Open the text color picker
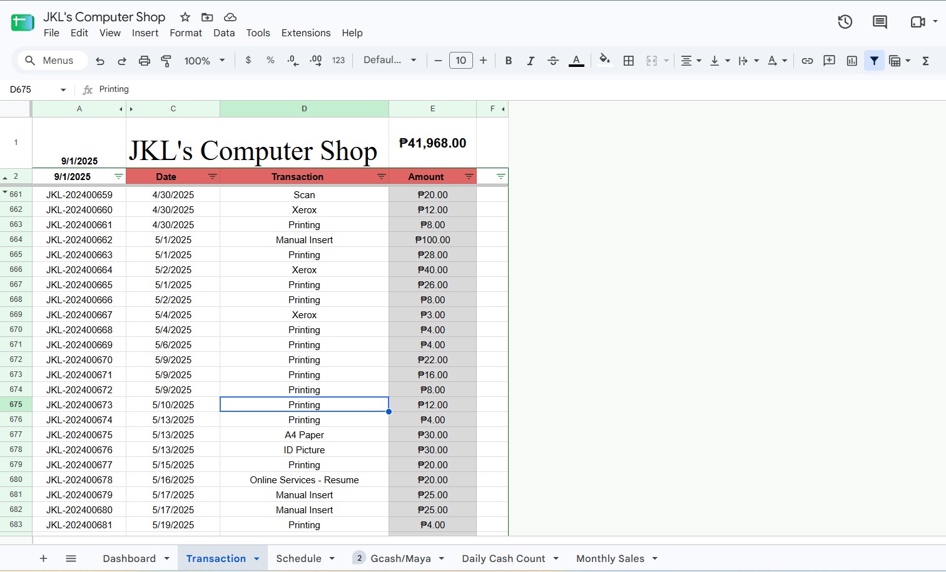Viewport: 946px width, 572px height. (576, 61)
